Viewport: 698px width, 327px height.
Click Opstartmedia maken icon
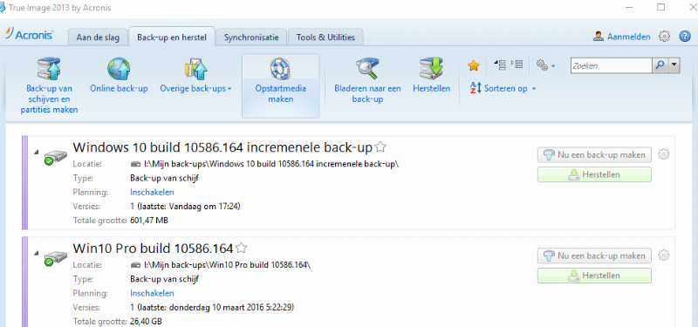[x=280, y=70]
